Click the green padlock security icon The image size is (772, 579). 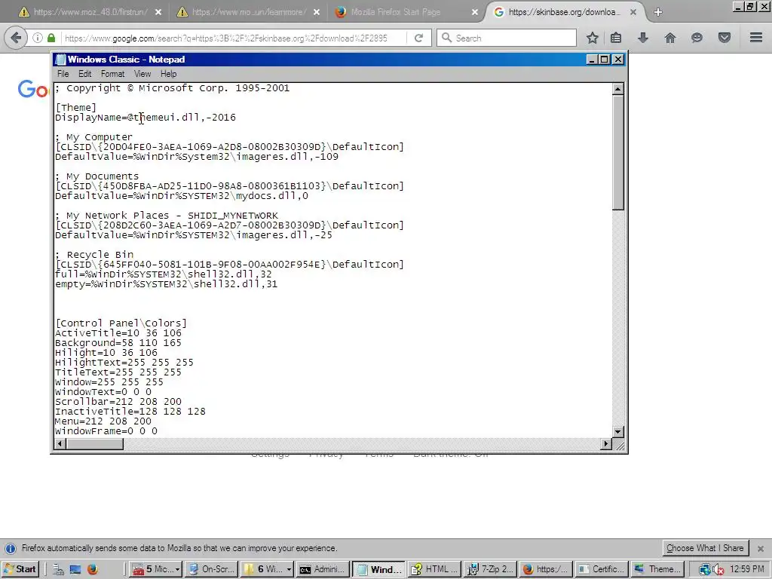51,38
